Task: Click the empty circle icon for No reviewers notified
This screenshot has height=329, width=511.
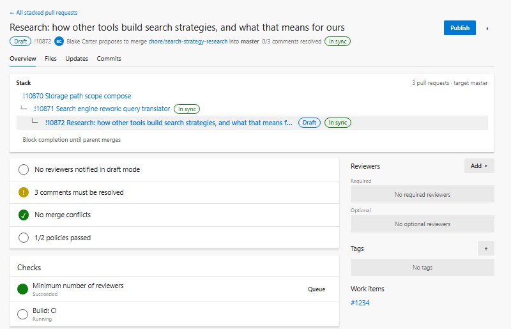Action: 24,169
